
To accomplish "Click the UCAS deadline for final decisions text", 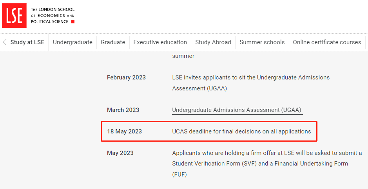I will (x=241, y=131).
